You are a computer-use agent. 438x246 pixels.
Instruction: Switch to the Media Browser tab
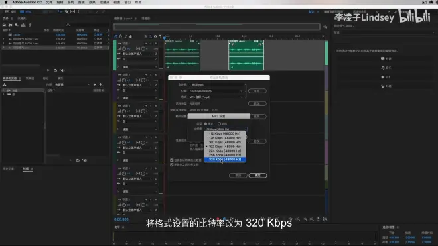(10, 78)
